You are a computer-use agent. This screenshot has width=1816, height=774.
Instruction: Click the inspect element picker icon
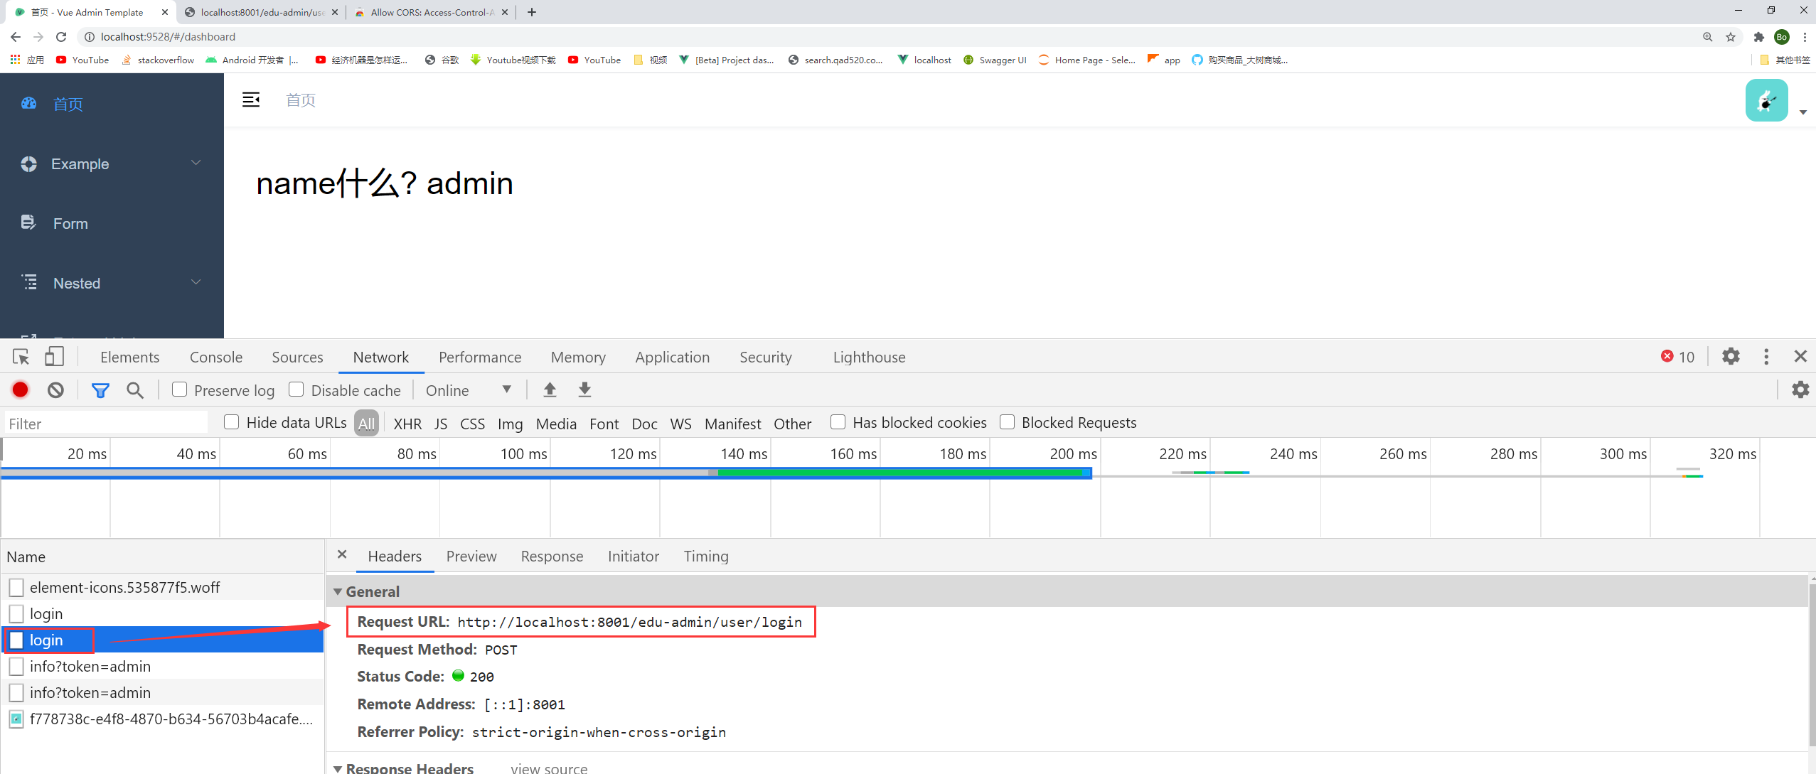pyautogui.click(x=21, y=357)
